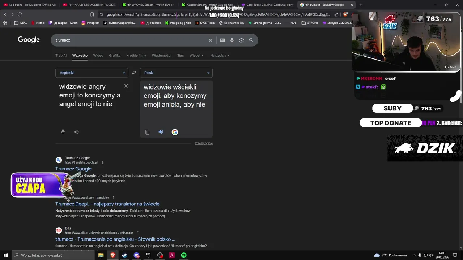The height and width of the screenshot is (260, 463).
Task: Open the Tłumacz Google result link
Action: 73,169
